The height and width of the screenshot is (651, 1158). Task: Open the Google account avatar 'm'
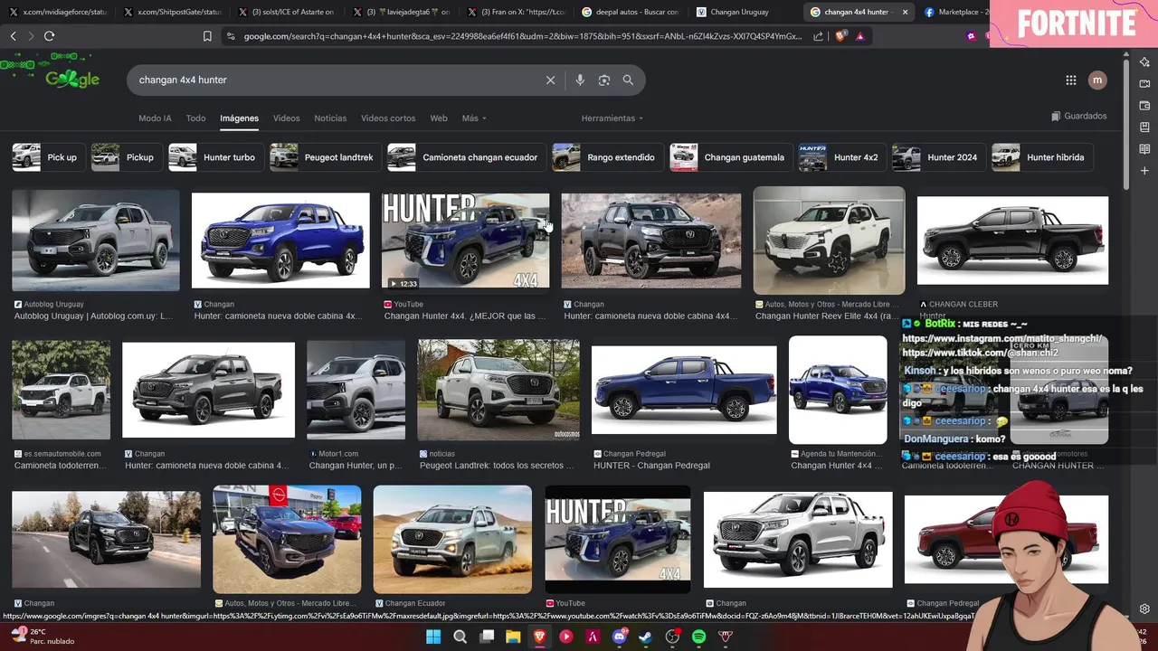tap(1097, 80)
